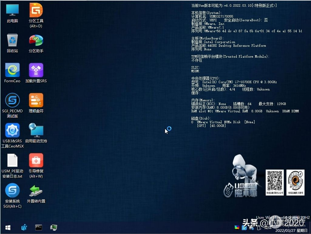Open the Windows Start menu
Screen dimensions: 311x234
(8, 227)
